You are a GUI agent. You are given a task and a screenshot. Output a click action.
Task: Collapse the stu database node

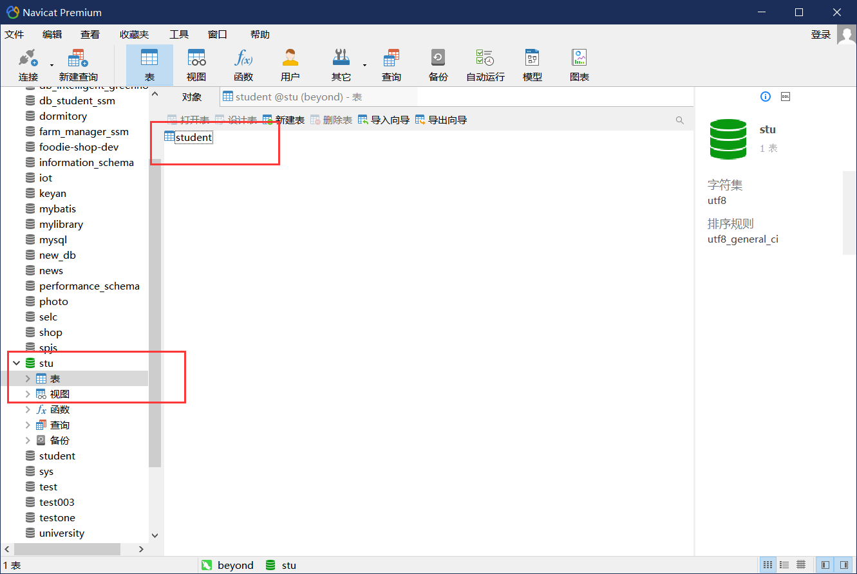pyautogui.click(x=16, y=362)
